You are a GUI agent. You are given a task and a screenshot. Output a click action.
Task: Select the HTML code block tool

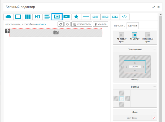125,17
